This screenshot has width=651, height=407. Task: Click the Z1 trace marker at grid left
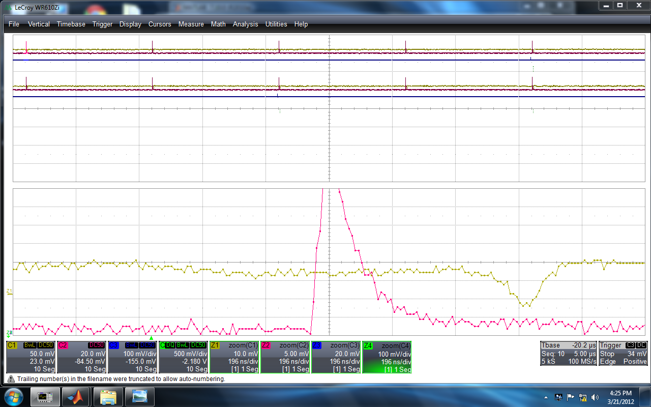[x=9, y=292]
